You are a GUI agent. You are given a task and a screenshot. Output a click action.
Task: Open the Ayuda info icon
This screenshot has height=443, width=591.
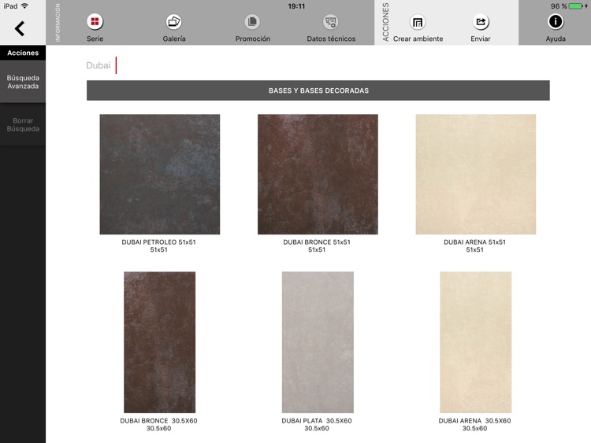(556, 21)
